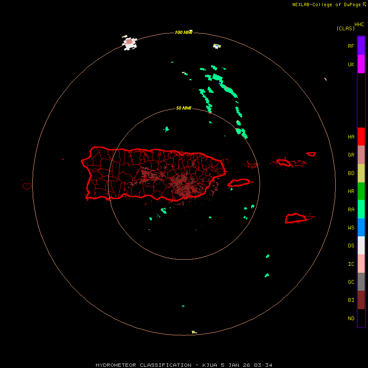Image resolution: width=368 pixels, height=368 pixels.
Task: Pick the RA light green swatch
Action: (x=361, y=209)
